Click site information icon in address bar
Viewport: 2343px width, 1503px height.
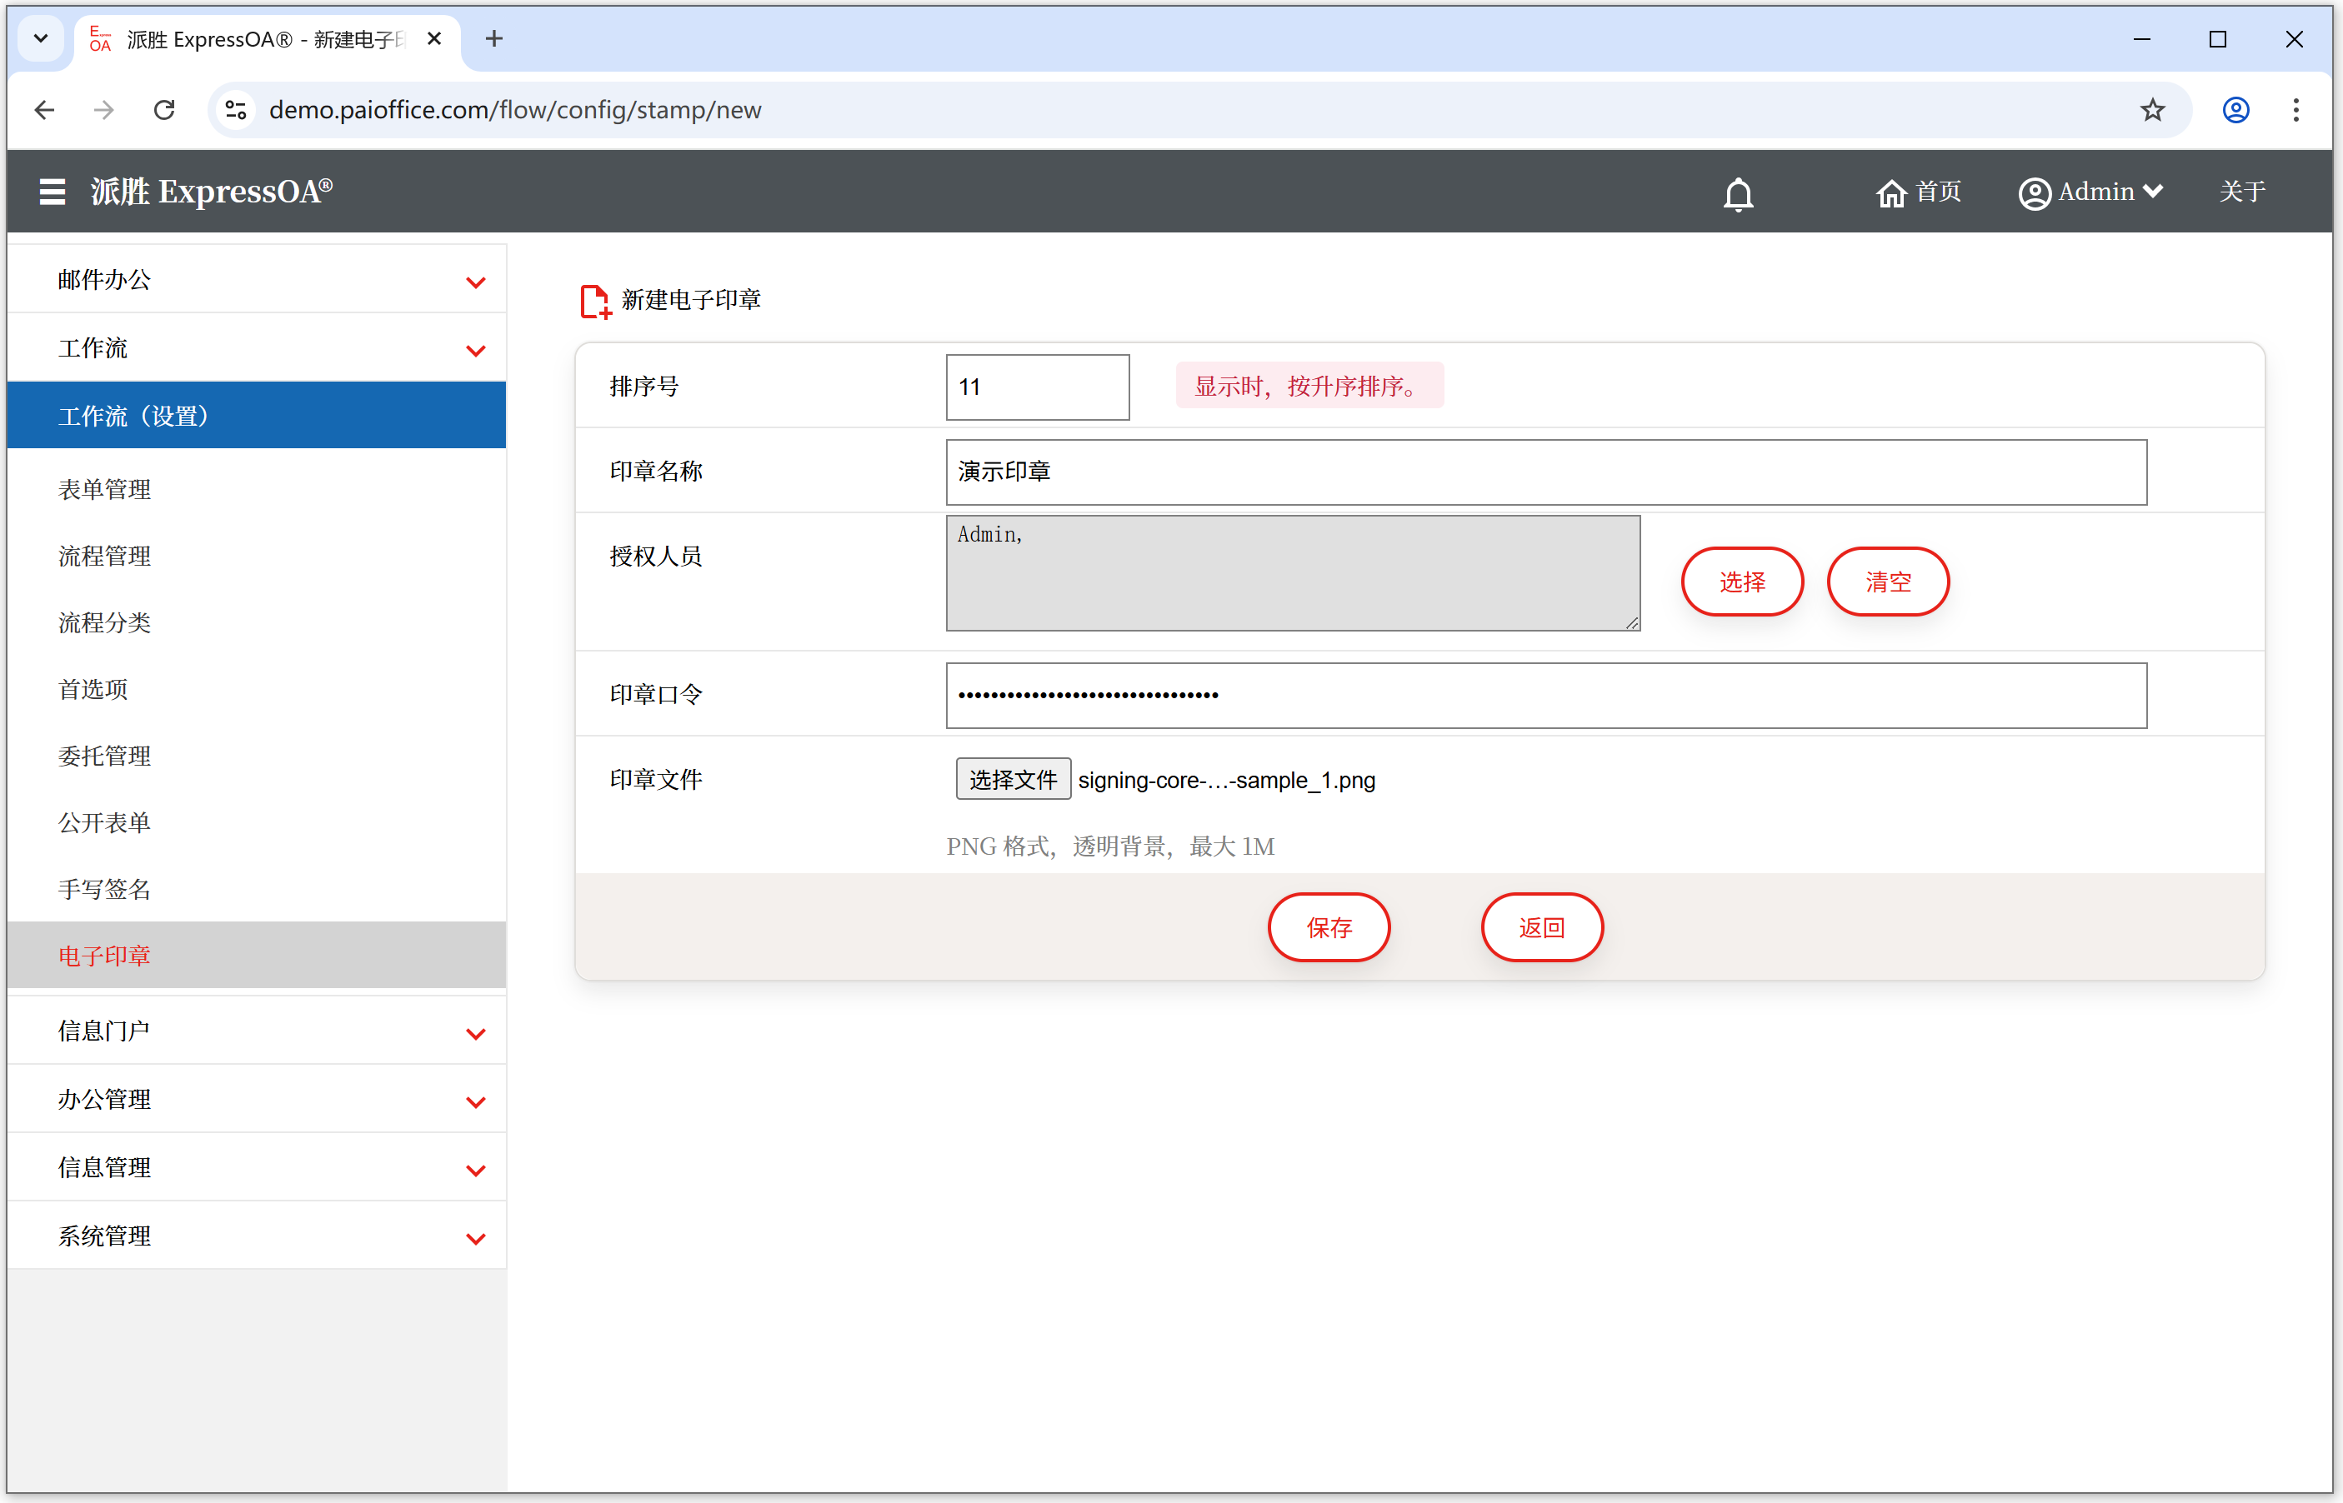tap(236, 110)
